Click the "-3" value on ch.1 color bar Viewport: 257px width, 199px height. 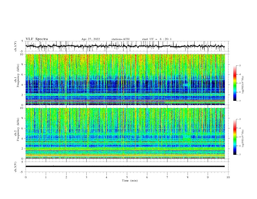(239, 65)
